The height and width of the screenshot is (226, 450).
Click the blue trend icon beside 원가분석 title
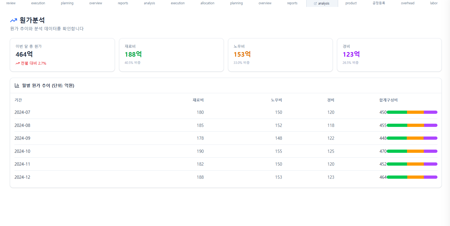click(x=14, y=20)
